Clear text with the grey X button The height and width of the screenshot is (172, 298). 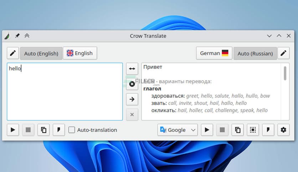click(x=132, y=114)
